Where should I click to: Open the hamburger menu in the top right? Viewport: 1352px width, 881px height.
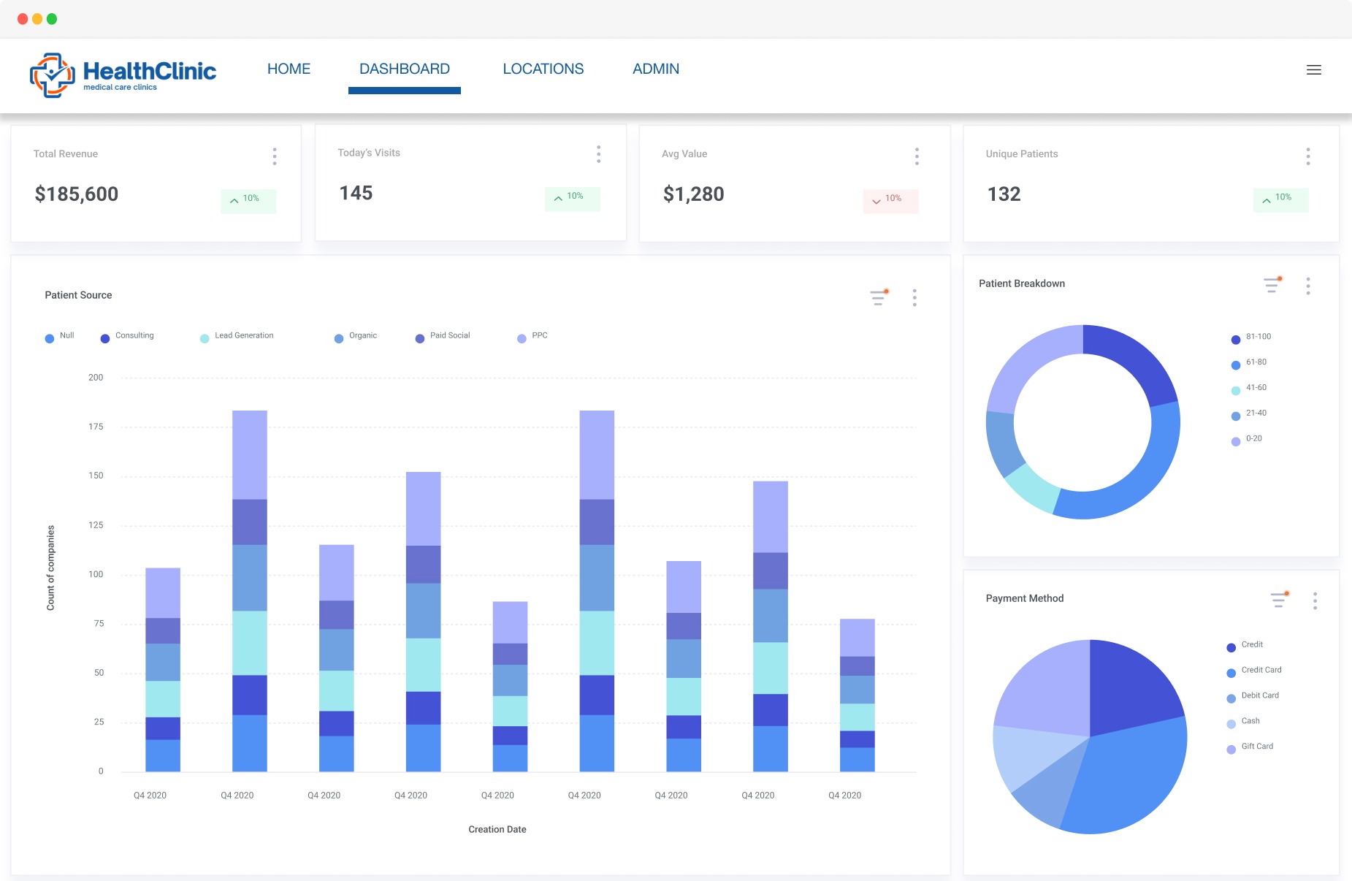(1313, 70)
